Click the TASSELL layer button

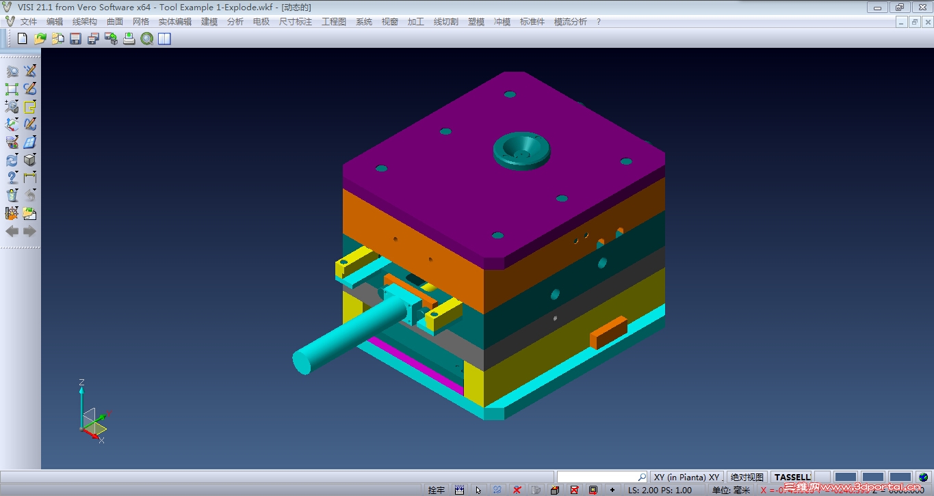tap(792, 477)
